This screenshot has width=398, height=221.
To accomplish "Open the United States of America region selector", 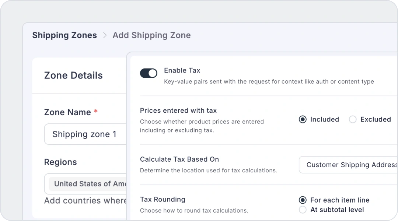I will click(x=88, y=184).
